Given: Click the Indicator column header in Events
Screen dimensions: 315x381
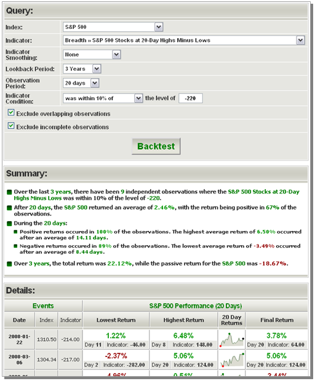Looking at the screenshot, I should (x=71, y=320).
